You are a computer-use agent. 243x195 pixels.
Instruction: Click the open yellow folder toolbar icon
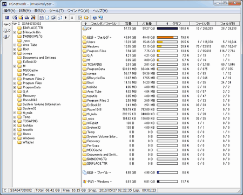tap(86, 18)
